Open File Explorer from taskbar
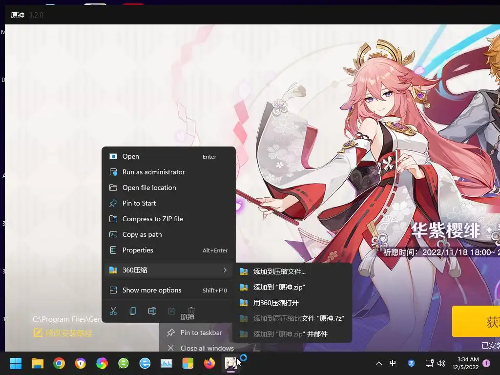Image resolution: width=500 pixels, height=375 pixels. tap(37, 363)
